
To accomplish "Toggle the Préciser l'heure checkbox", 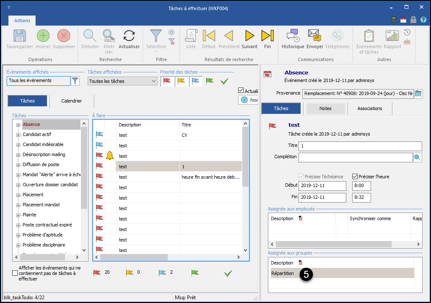I will point(355,177).
